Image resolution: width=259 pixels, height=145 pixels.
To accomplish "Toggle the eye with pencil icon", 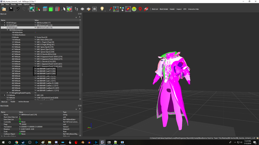I will click(88, 9).
